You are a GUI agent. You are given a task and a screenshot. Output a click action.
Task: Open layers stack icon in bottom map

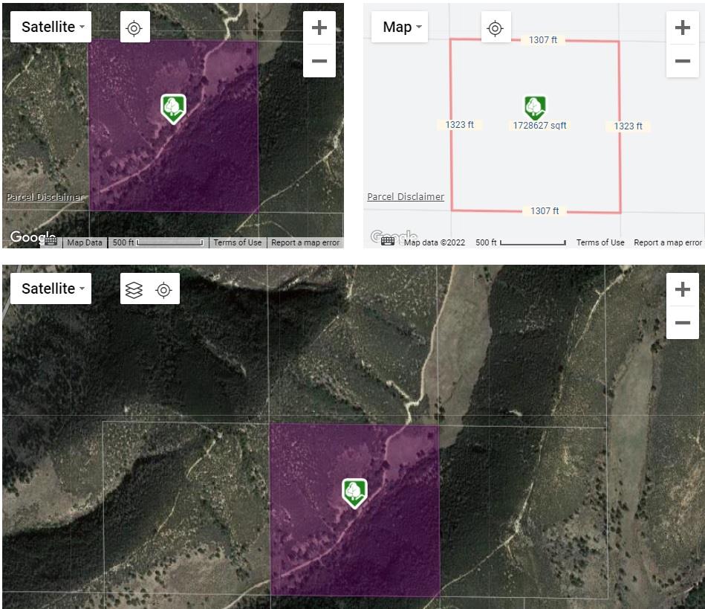pos(134,290)
